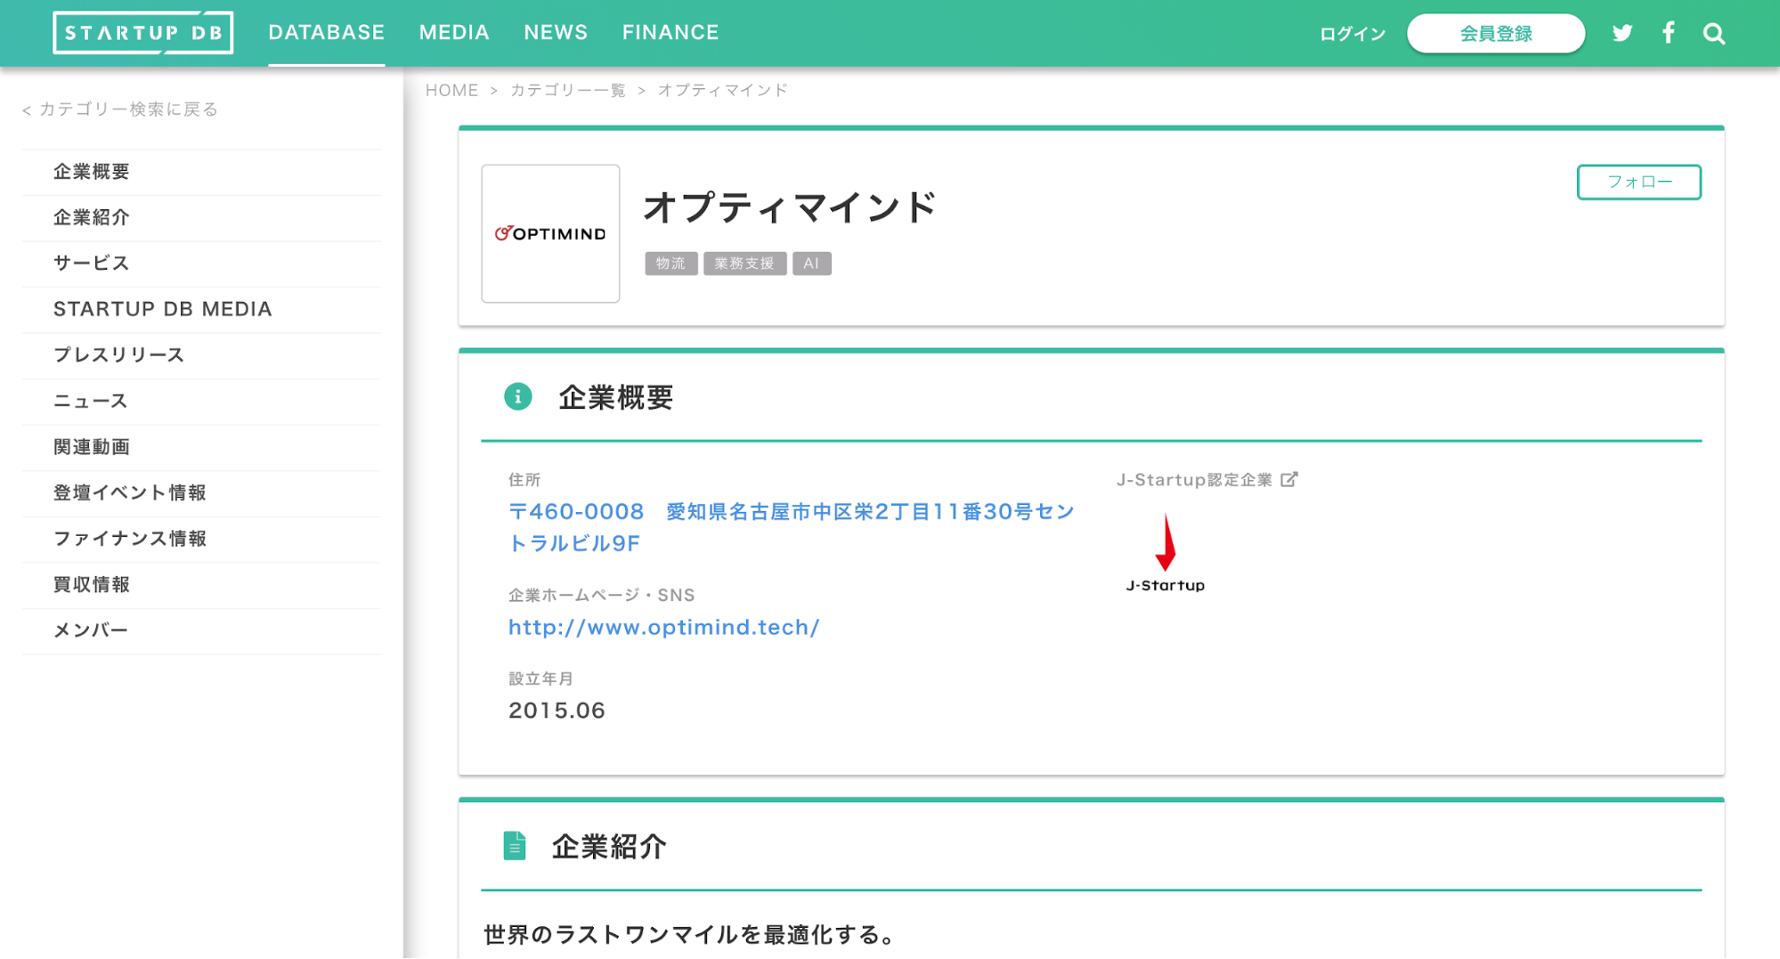Select サービス in the sidebar

pyautogui.click(x=201, y=264)
